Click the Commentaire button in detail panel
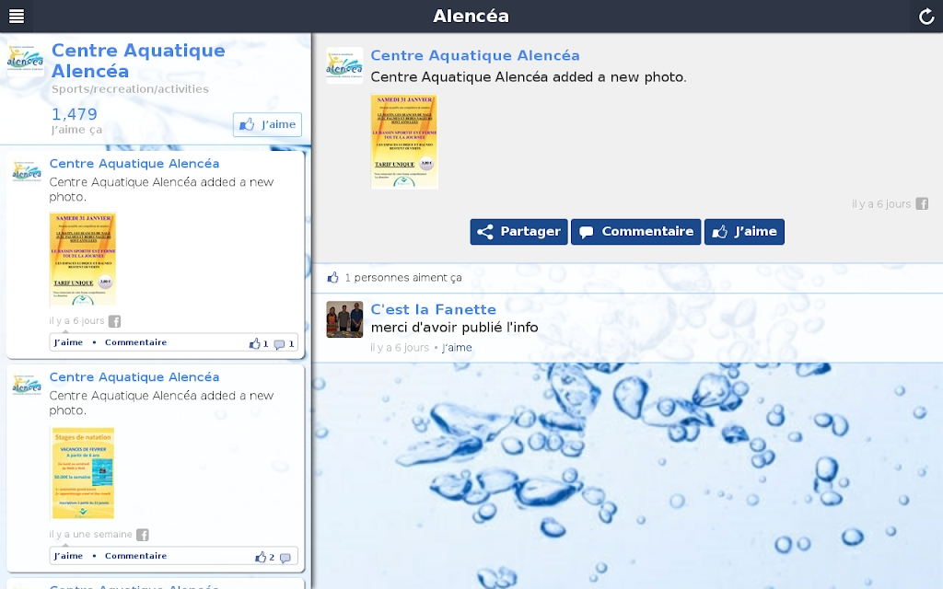This screenshot has height=589, width=943. (x=636, y=231)
